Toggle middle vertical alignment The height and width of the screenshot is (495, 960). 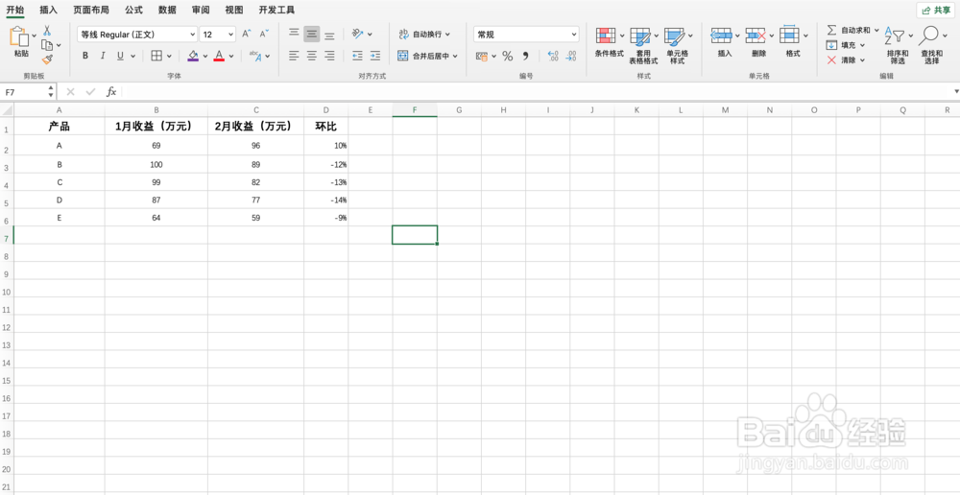tap(312, 34)
